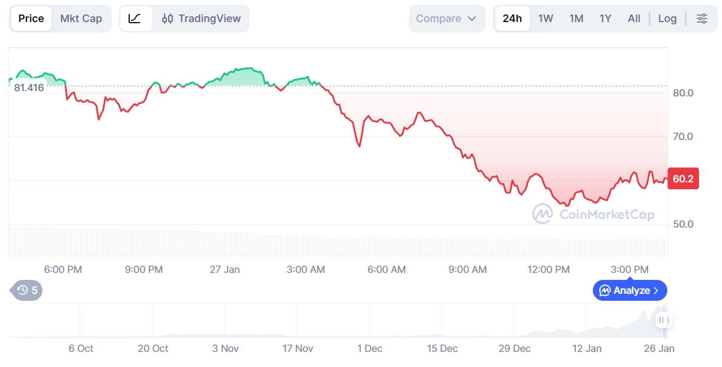The width and height of the screenshot is (722, 367).
Task: Open the TradingView candlestick chart
Action: point(201,19)
